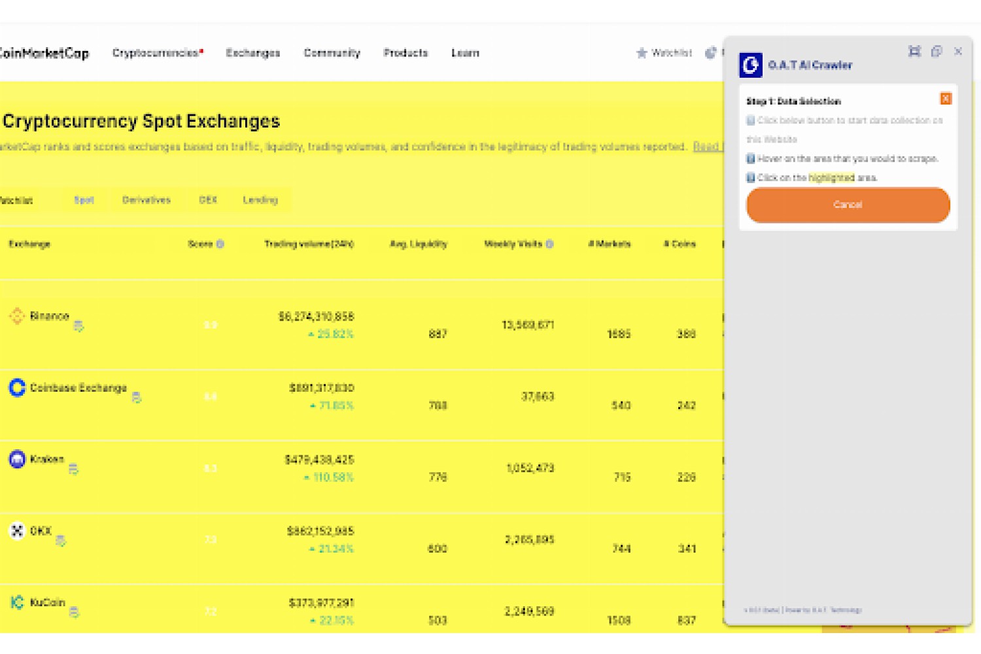Sort by # Markets column header

[610, 244]
